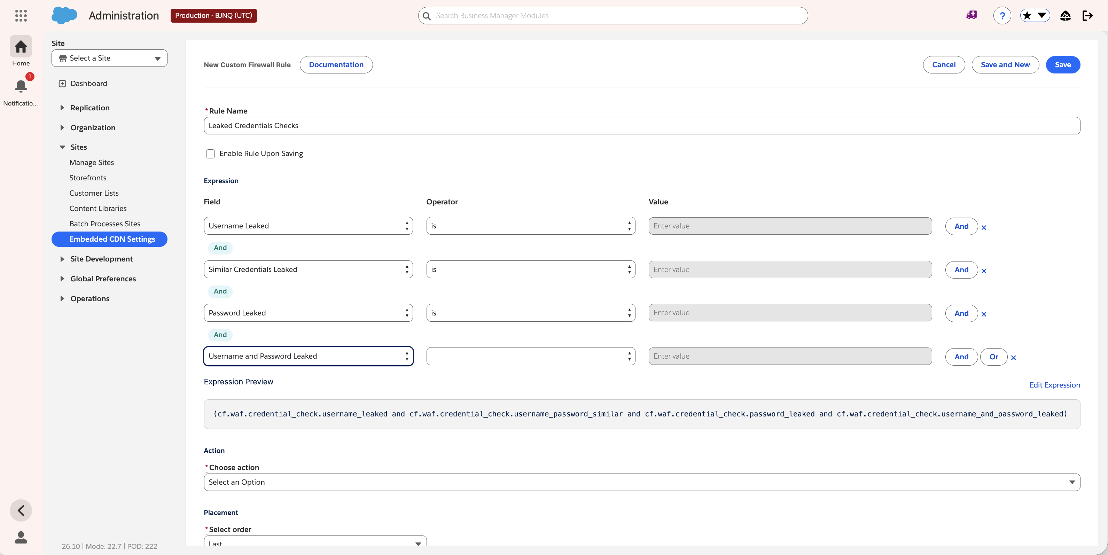Expand the Global Preferences section
This screenshot has height=555, width=1108.
click(62, 279)
